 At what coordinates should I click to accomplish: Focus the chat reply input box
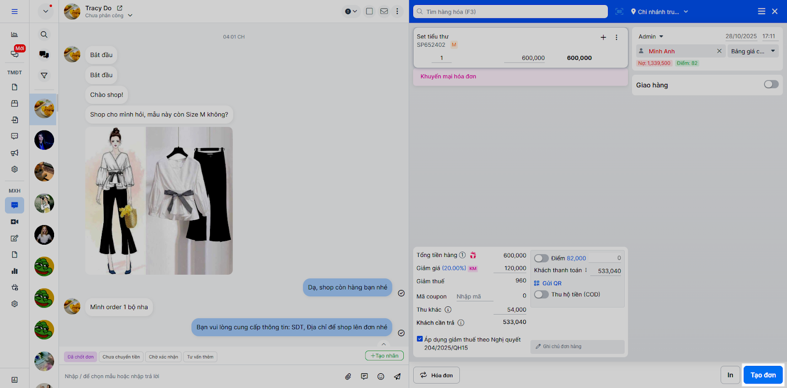click(202, 376)
